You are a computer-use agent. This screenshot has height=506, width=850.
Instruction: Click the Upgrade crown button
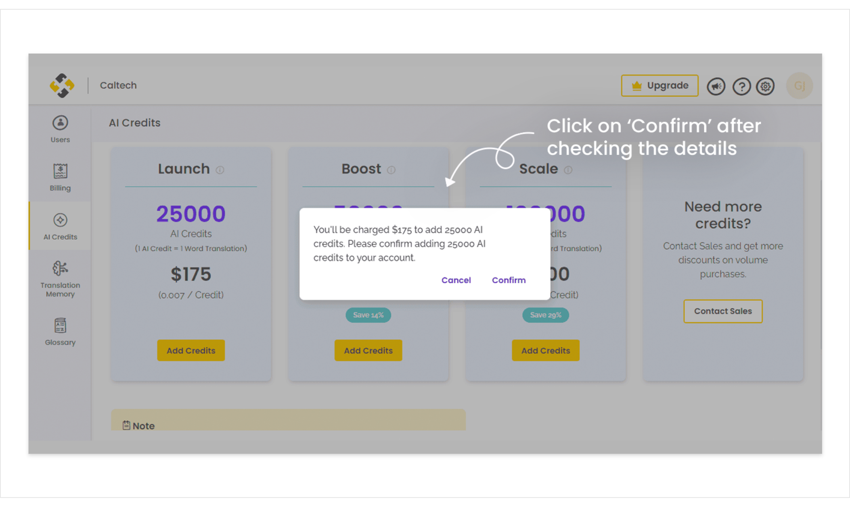pyautogui.click(x=659, y=85)
